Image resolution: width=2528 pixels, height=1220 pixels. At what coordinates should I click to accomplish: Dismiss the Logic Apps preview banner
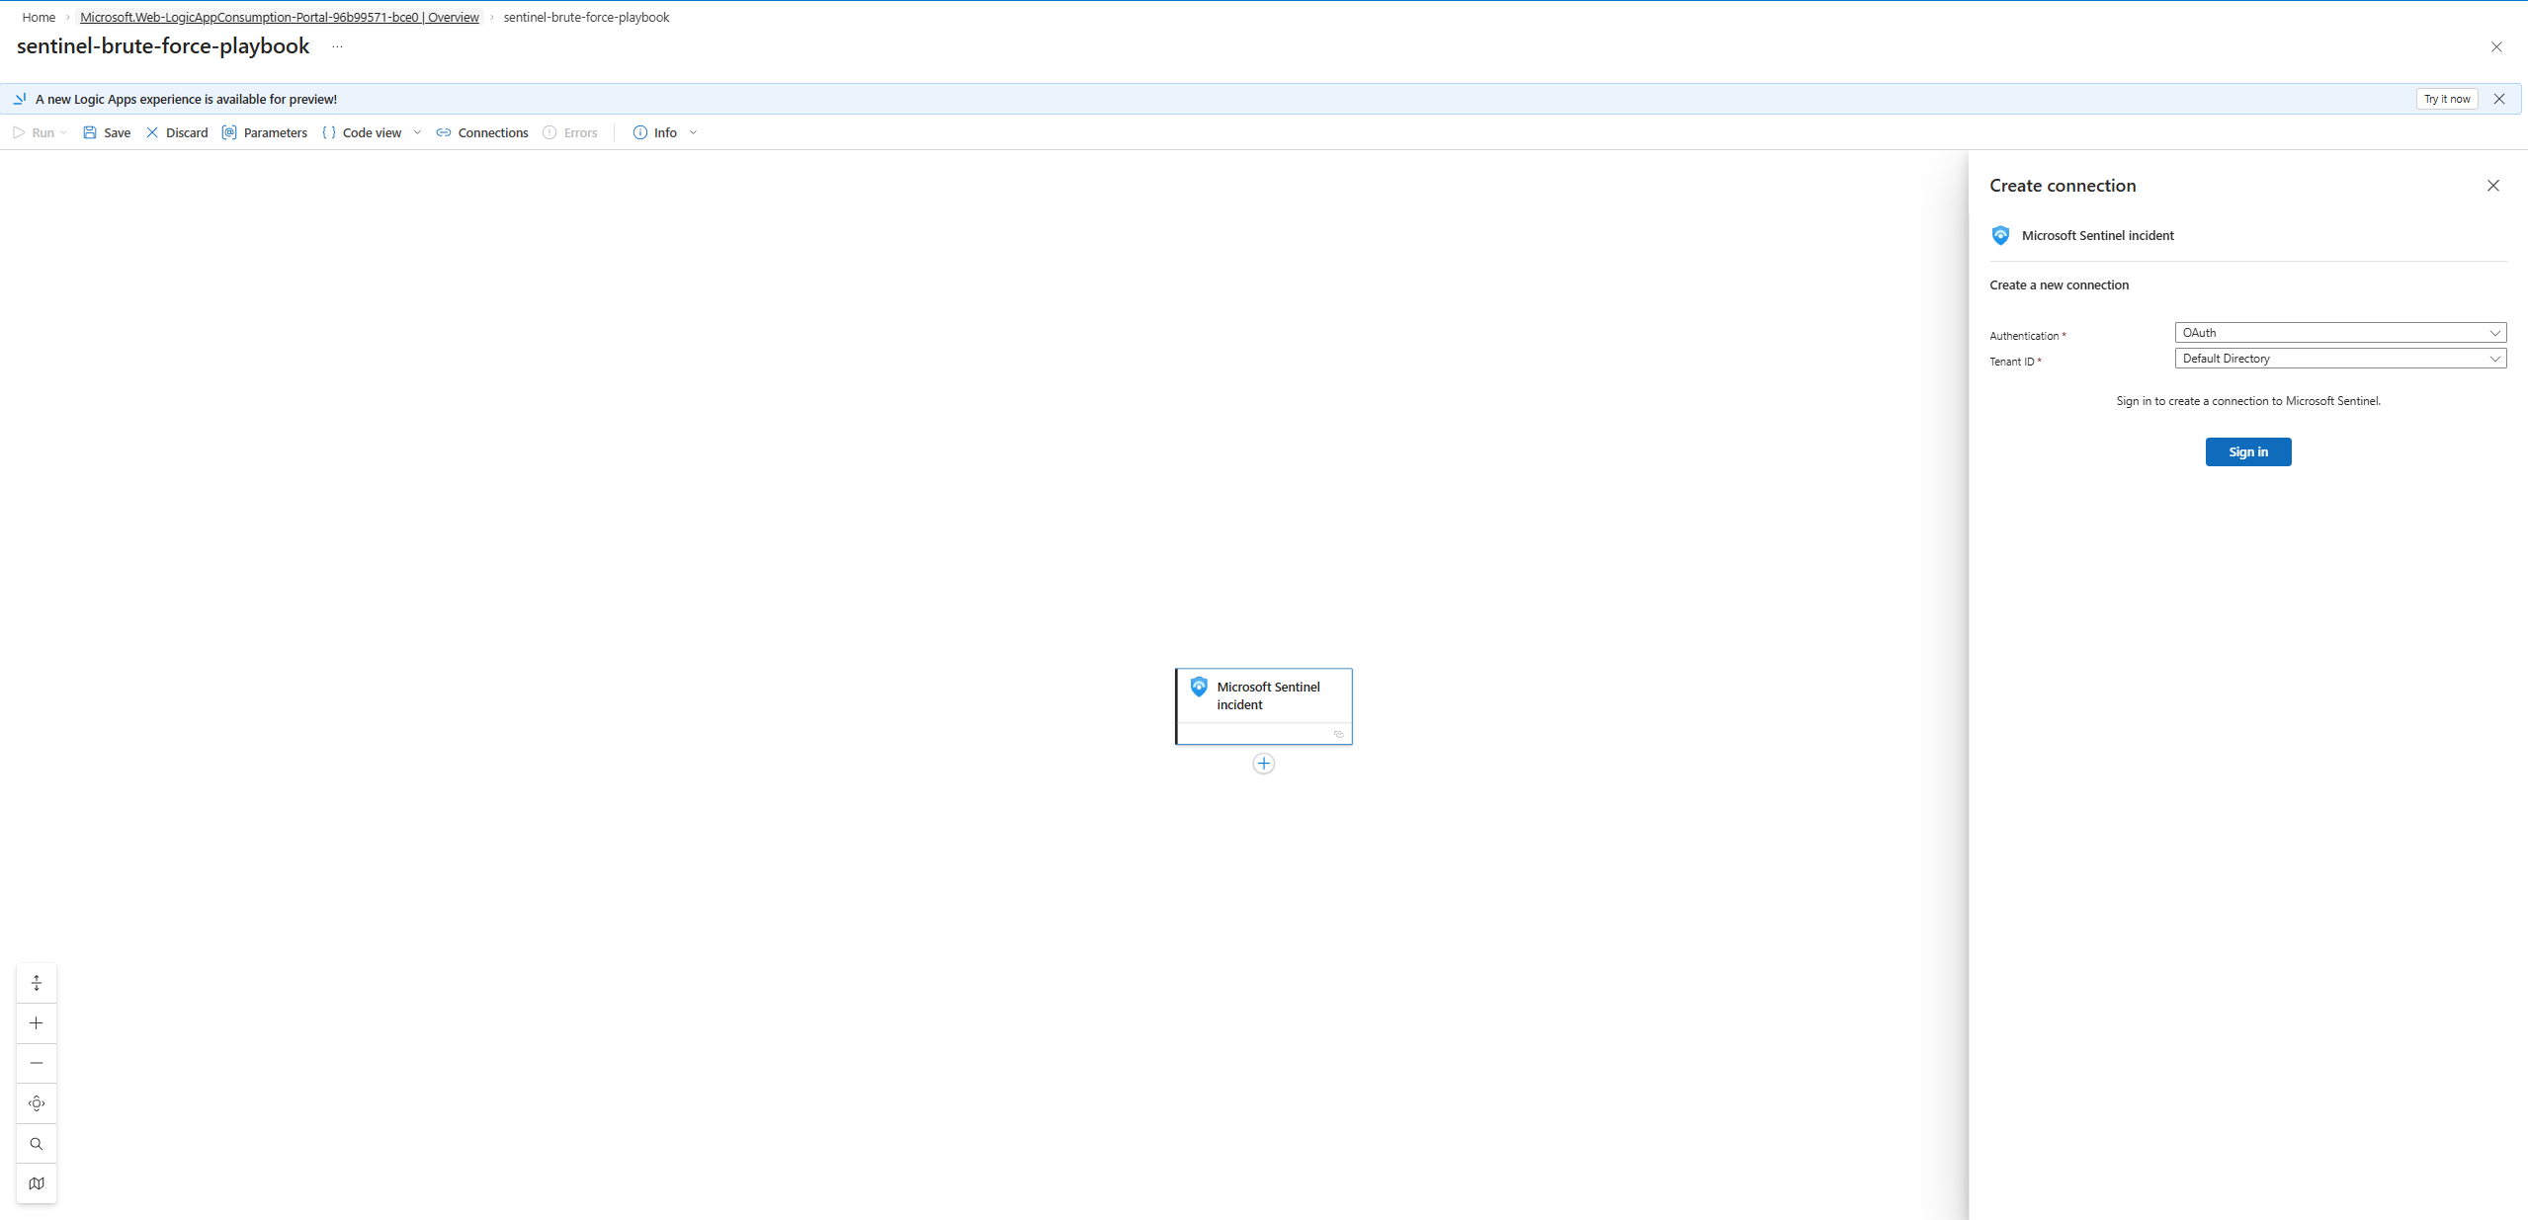[x=2498, y=99]
